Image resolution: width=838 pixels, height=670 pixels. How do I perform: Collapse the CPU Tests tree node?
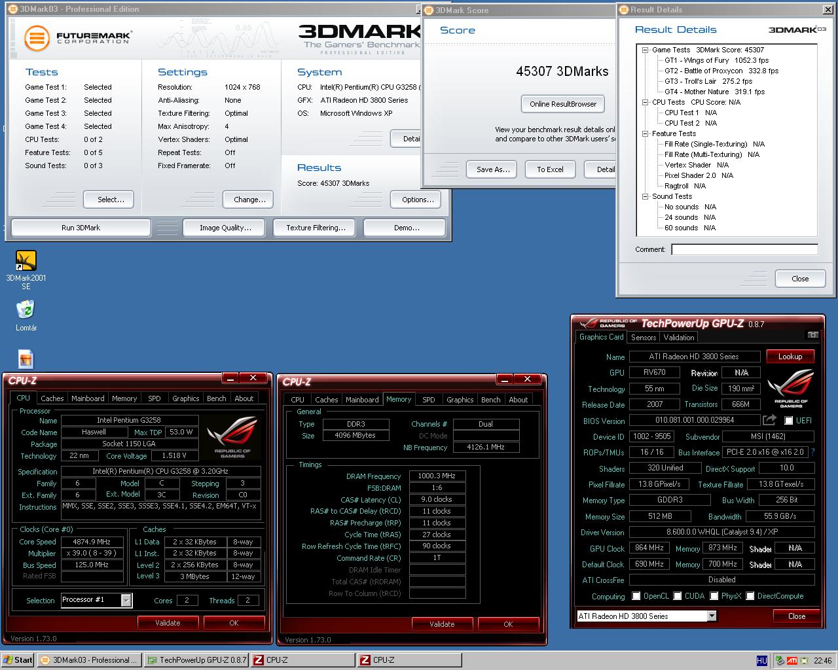coord(645,102)
